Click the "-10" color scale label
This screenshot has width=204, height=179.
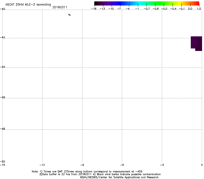pos(111,9)
